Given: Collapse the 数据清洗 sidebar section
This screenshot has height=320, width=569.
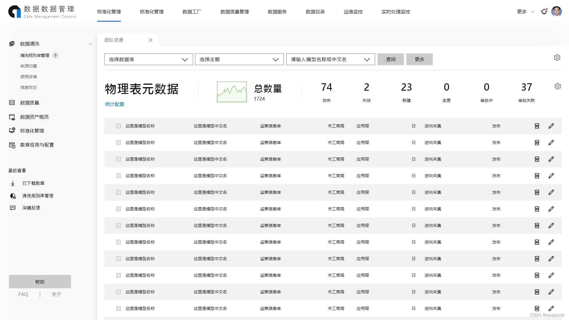Looking at the screenshot, I should pos(90,44).
